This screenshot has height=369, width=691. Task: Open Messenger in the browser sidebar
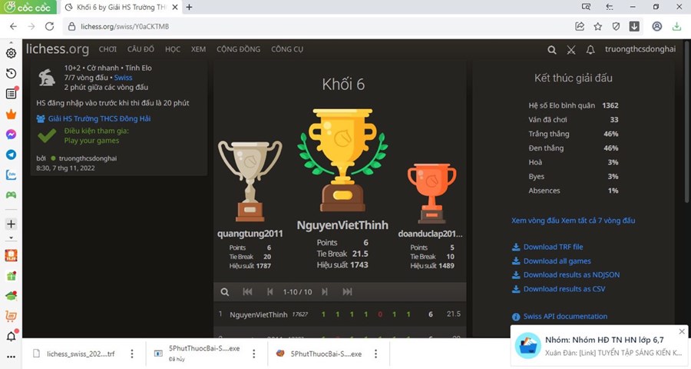coord(11,134)
